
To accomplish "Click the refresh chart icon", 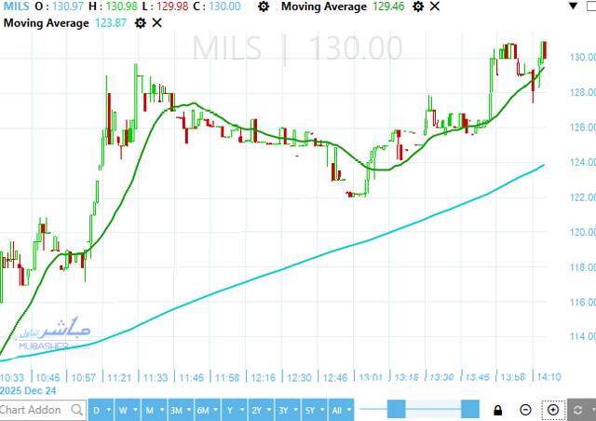I will (579, 410).
